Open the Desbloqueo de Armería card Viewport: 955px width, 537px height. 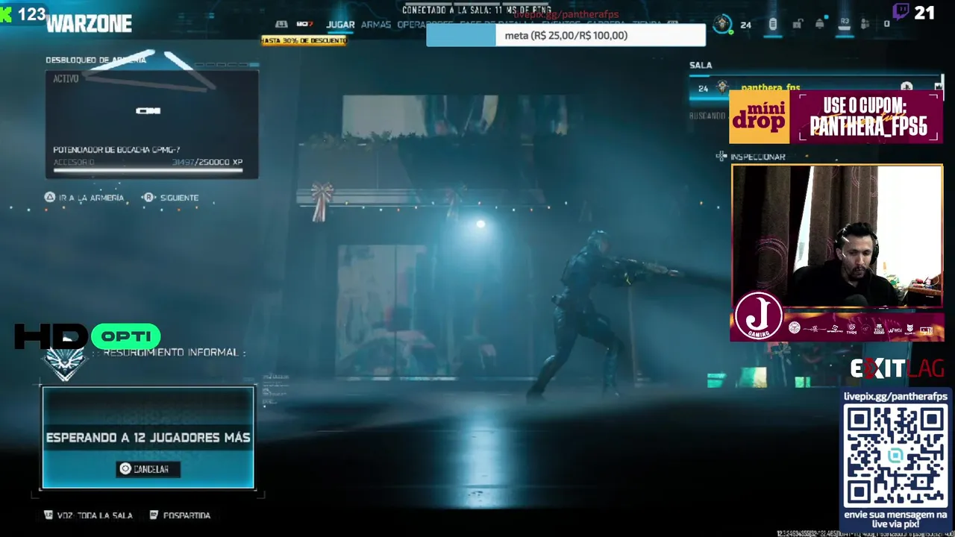[x=152, y=124]
